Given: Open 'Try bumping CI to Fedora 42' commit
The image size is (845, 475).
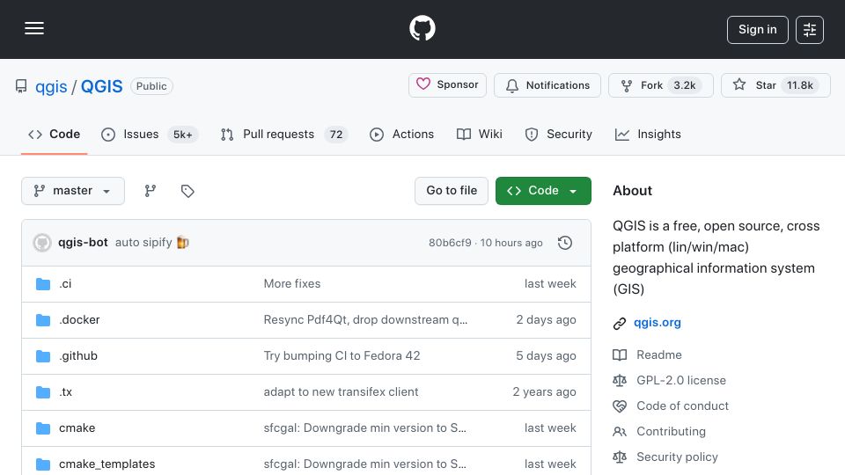Looking at the screenshot, I should [x=342, y=356].
